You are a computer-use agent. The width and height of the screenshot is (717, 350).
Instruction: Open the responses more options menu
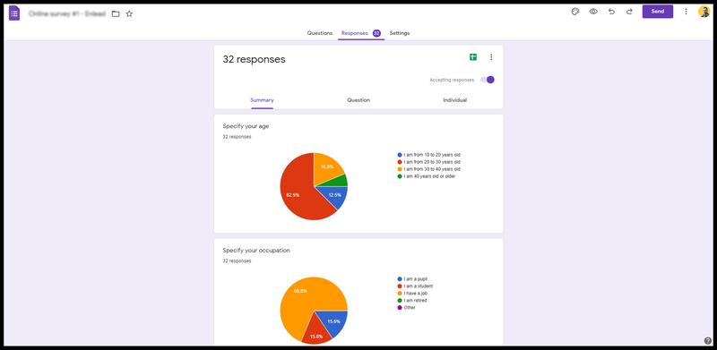tap(491, 57)
